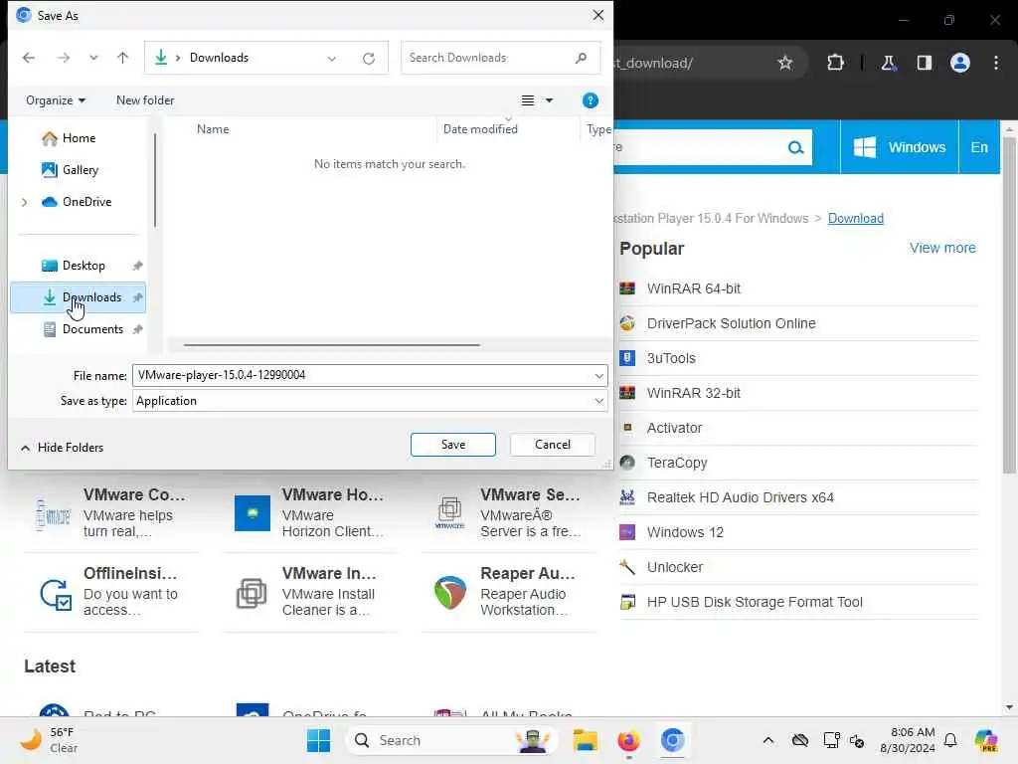The height and width of the screenshot is (764, 1018).
Task: Expand the OneDrive tree node
Action: (25, 202)
